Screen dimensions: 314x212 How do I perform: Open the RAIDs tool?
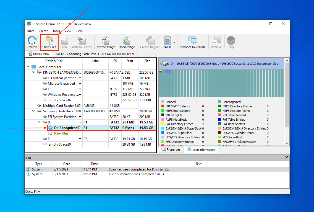167,42
